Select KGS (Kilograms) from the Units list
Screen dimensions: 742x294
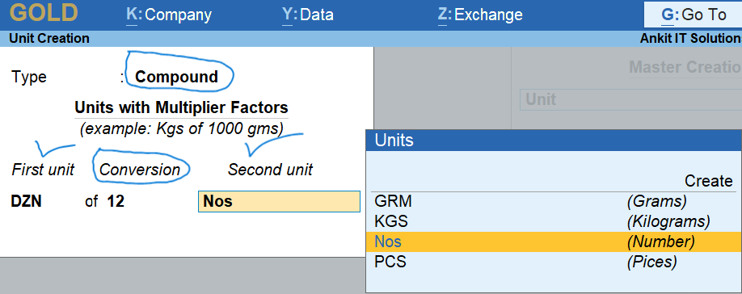(x=554, y=221)
